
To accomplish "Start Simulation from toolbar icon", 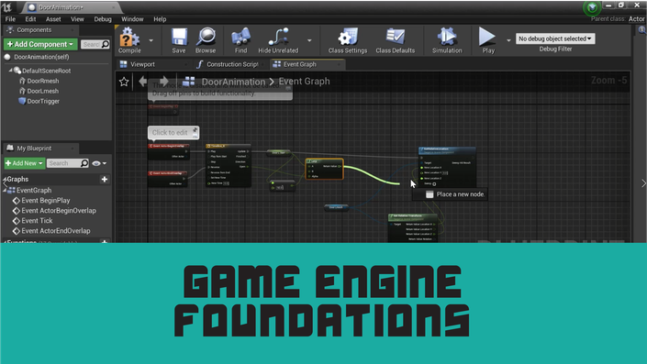I will pyautogui.click(x=447, y=37).
